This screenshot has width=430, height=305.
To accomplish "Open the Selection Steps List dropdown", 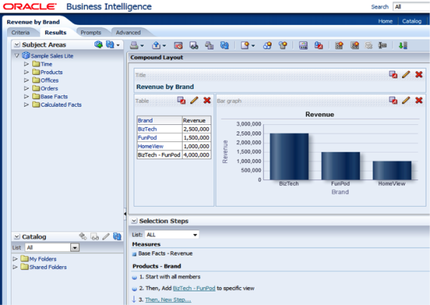I will coord(194,234).
